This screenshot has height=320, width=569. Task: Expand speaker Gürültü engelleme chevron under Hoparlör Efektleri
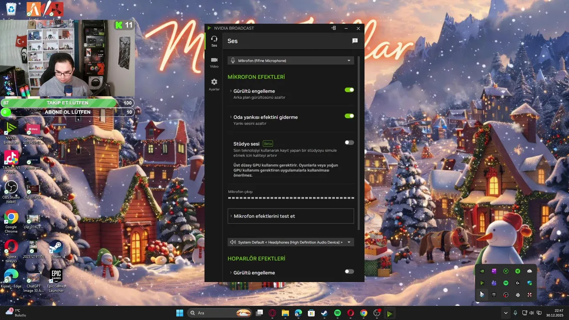point(231,272)
